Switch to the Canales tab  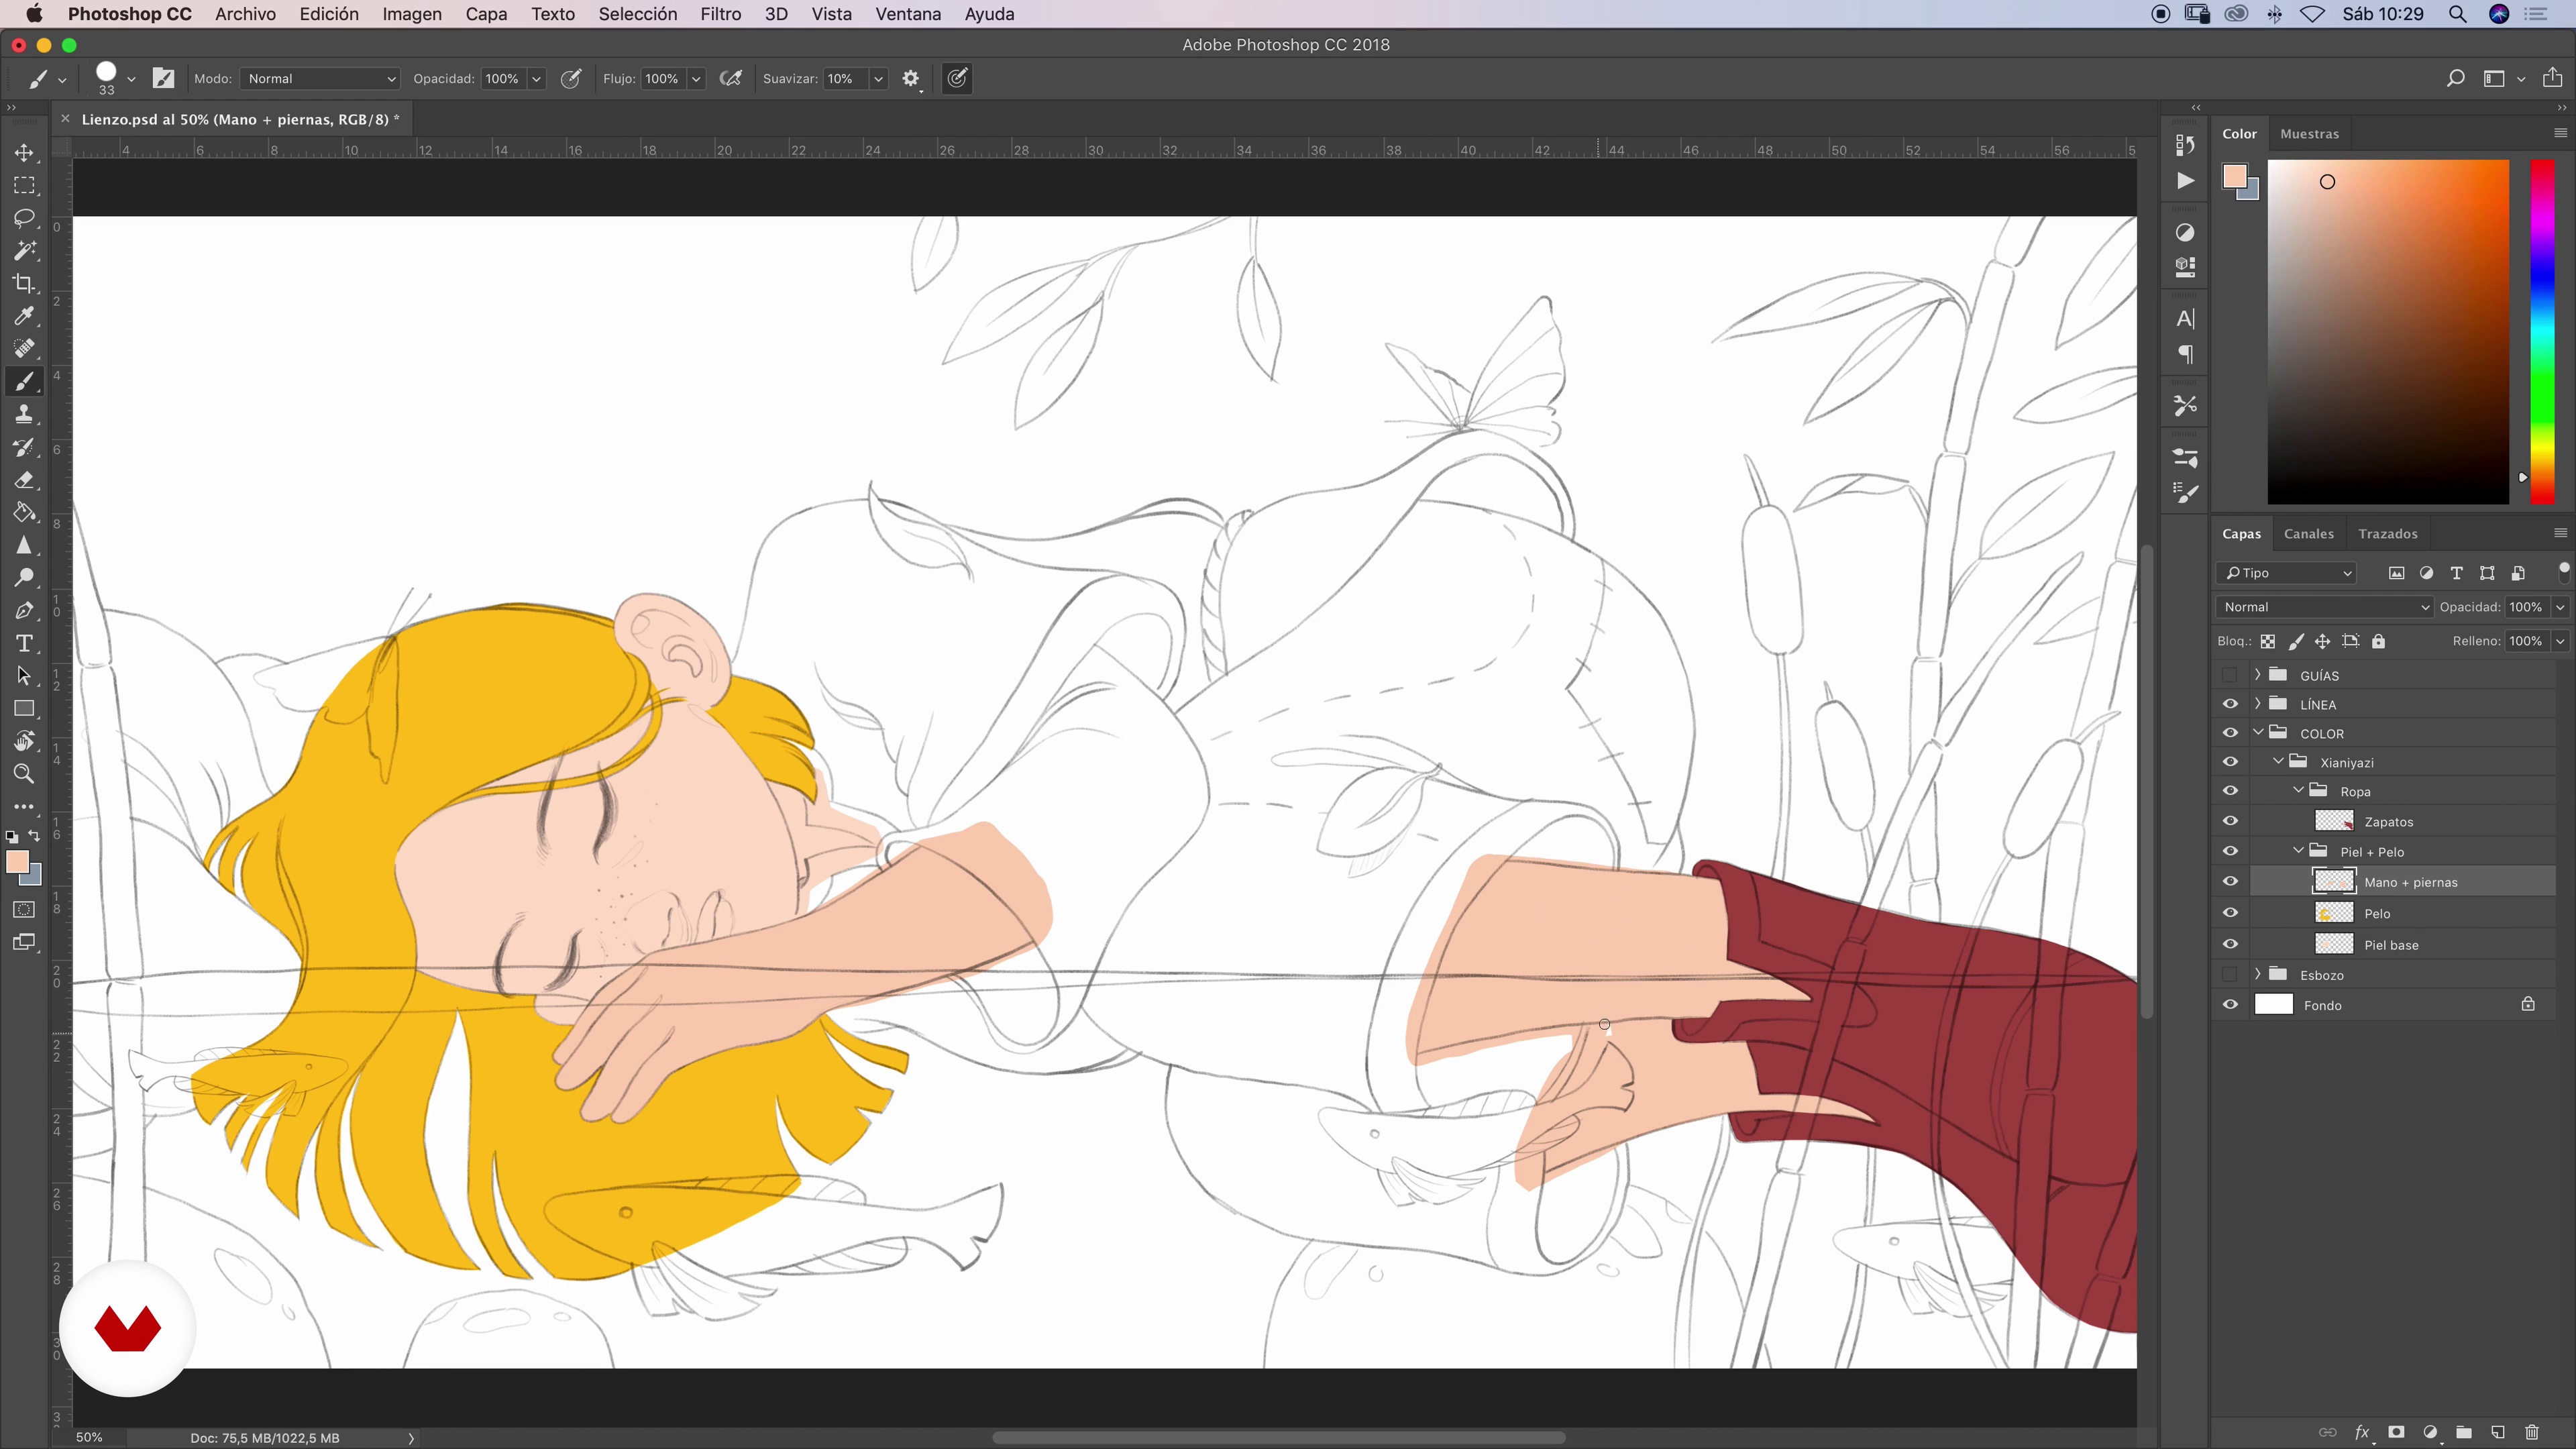(2308, 534)
